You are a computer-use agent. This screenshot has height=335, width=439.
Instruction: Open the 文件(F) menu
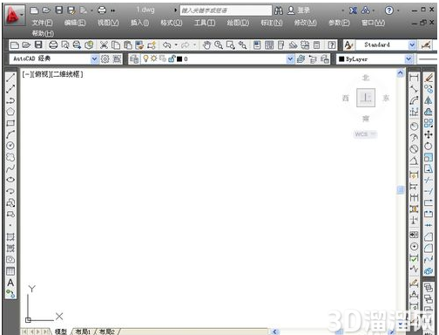coord(42,23)
